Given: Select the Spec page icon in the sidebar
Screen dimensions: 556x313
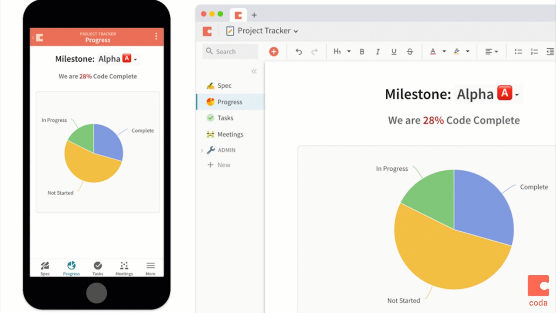Looking at the screenshot, I should click(x=211, y=86).
